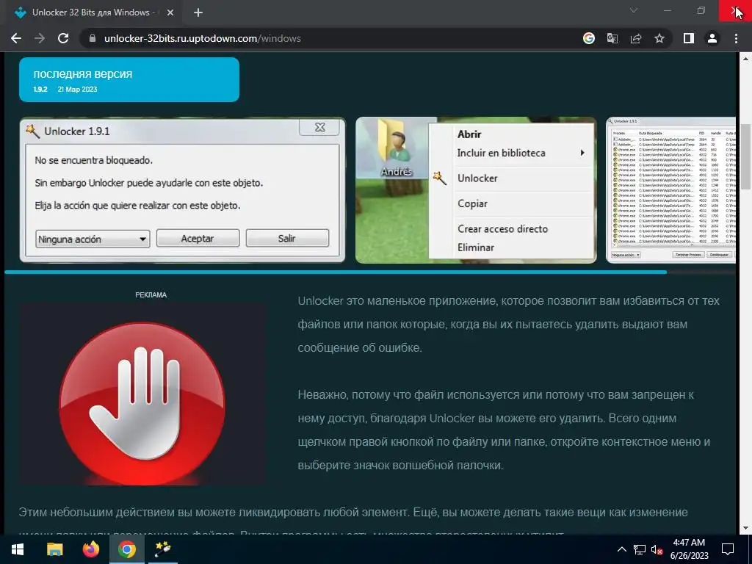The image size is (752, 564).
Task: Open Chrome side panel
Action: click(689, 38)
